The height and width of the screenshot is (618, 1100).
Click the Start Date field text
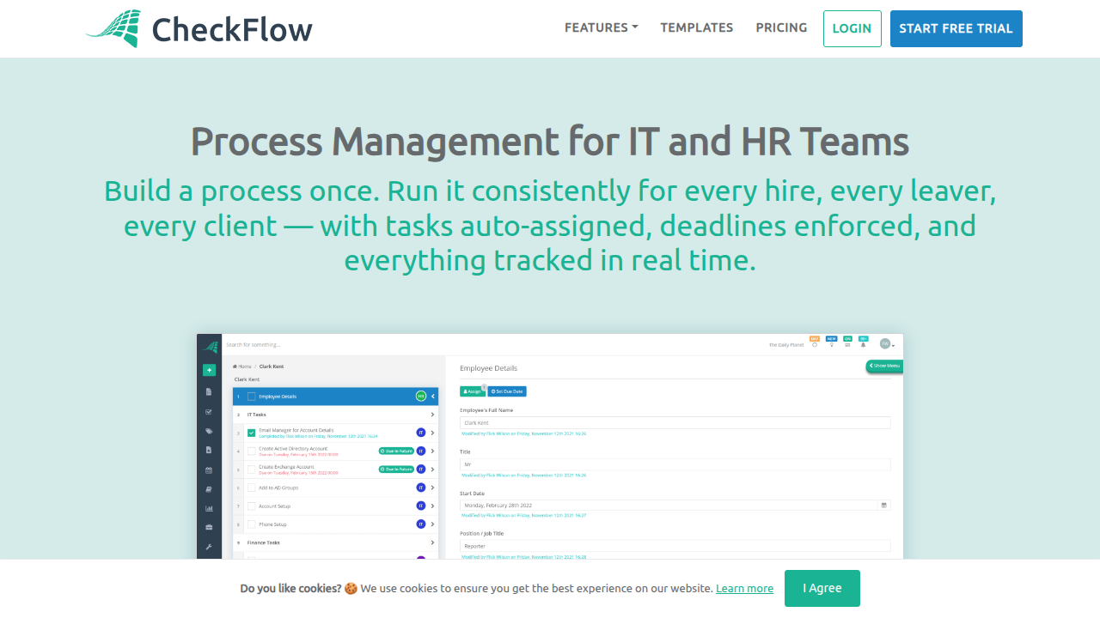click(498, 506)
